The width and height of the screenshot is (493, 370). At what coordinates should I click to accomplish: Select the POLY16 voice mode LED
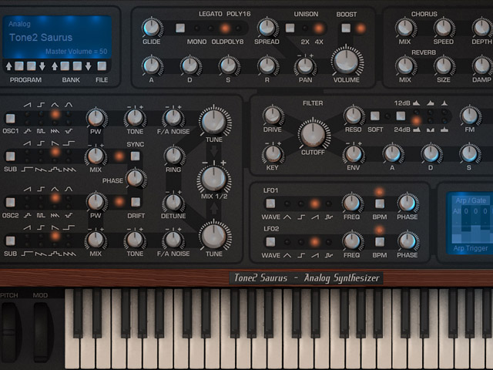coord(238,29)
